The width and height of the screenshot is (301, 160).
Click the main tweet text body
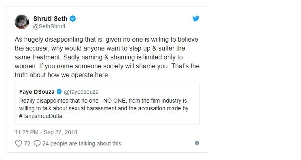click(107, 57)
